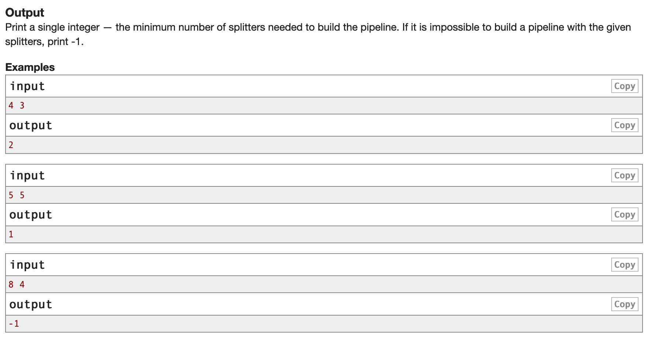
Task: Select the output value 1
Action: 11,234
